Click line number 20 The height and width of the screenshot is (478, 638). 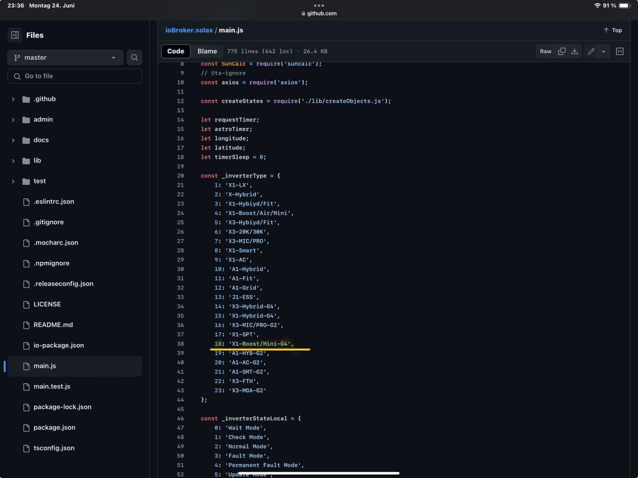coord(180,176)
